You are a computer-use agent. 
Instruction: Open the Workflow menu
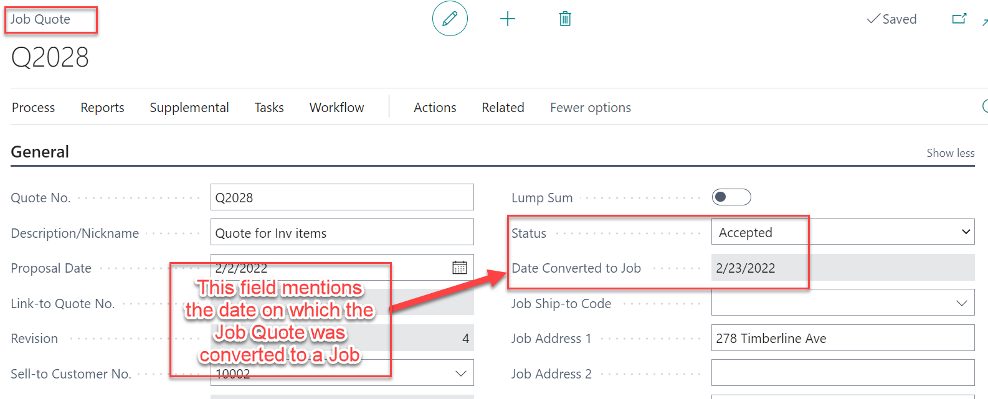(336, 108)
